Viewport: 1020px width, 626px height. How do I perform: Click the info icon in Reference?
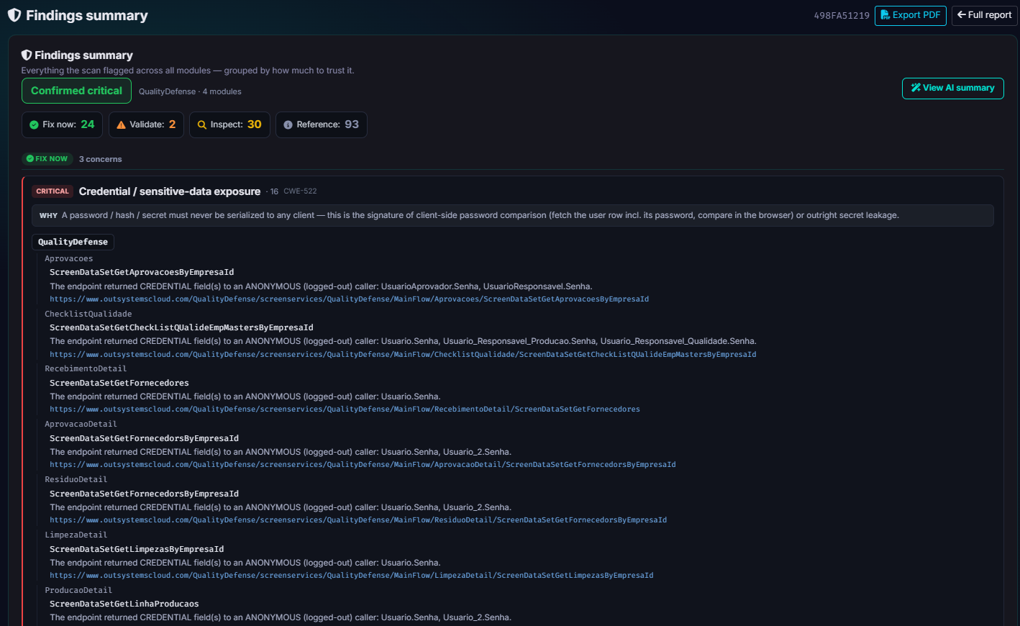(x=288, y=124)
